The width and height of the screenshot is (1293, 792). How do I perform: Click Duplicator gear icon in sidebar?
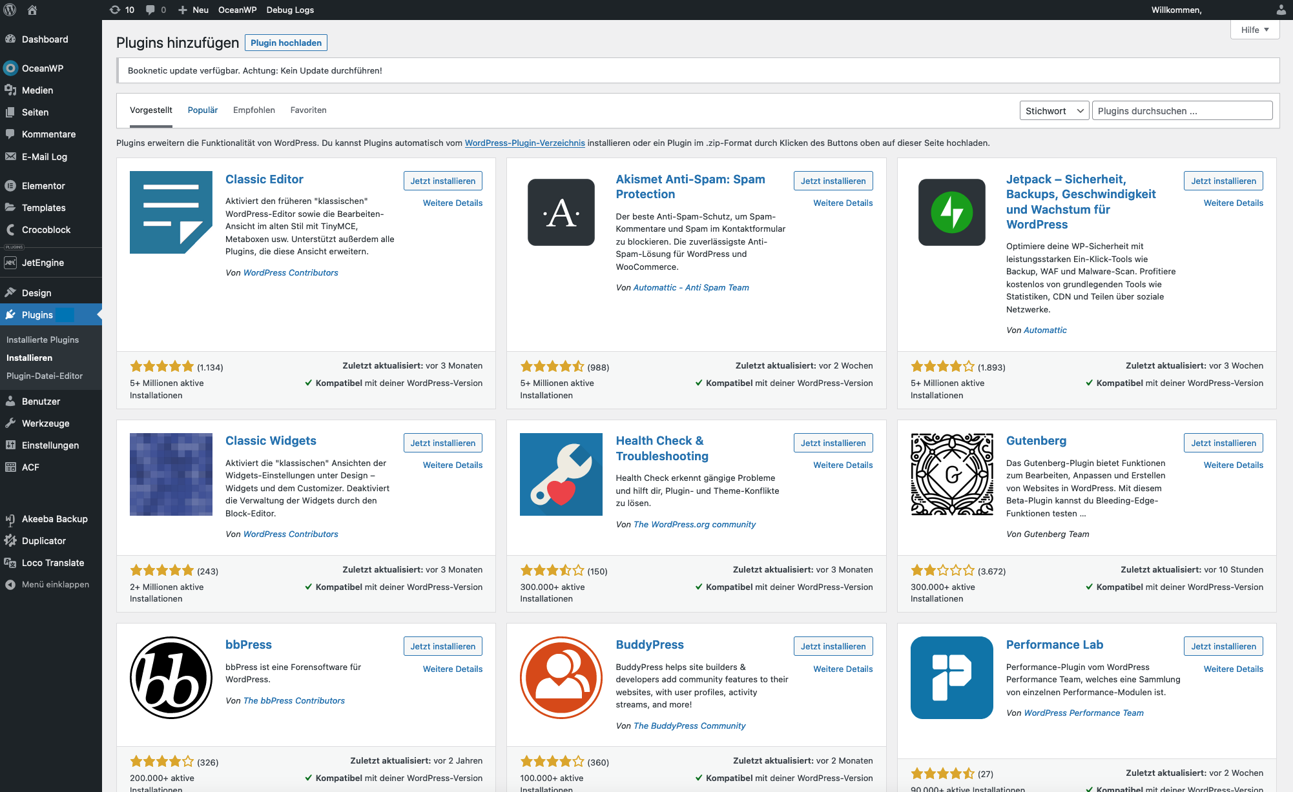pos(10,541)
